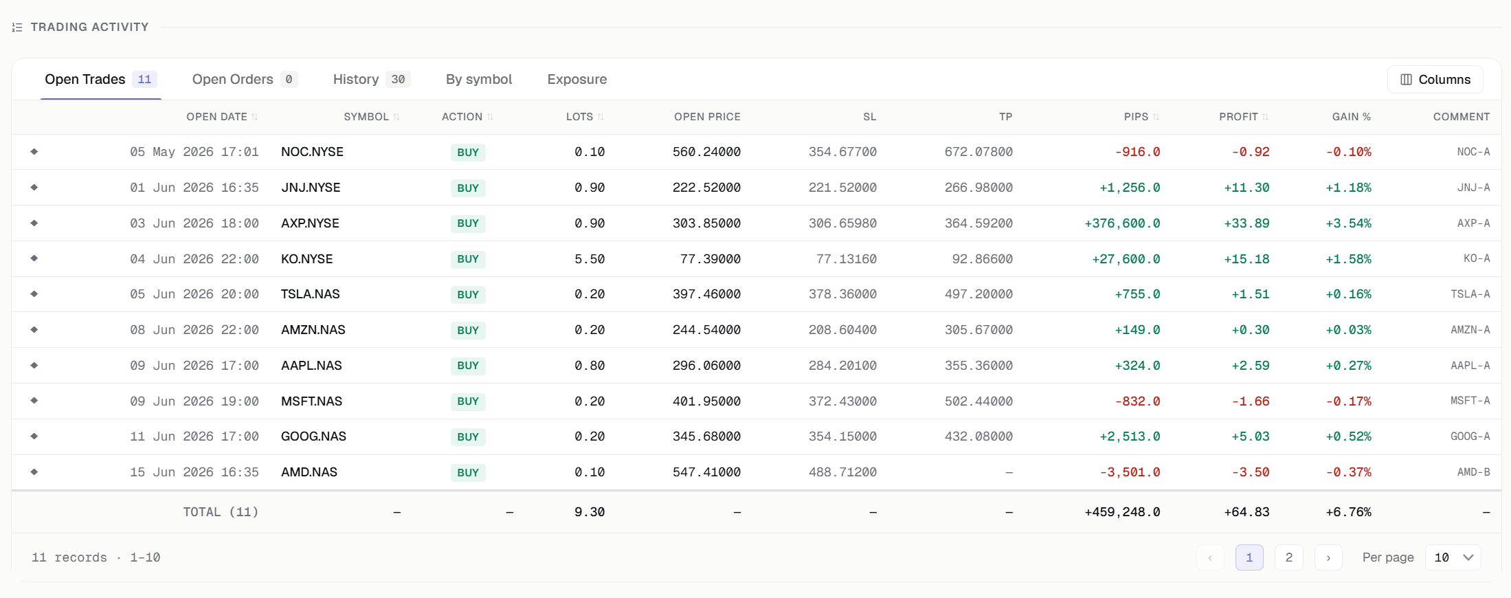Sort by Profit column sort arrows
The width and height of the screenshot is (1511, 598).
[1266, 117]
